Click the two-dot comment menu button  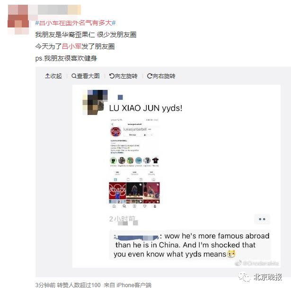click(x=262, y=219)
